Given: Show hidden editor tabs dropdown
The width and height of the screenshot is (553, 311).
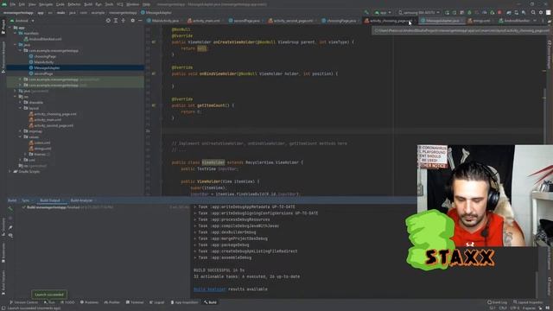Looking at the screenshot, I should (535, 21).
